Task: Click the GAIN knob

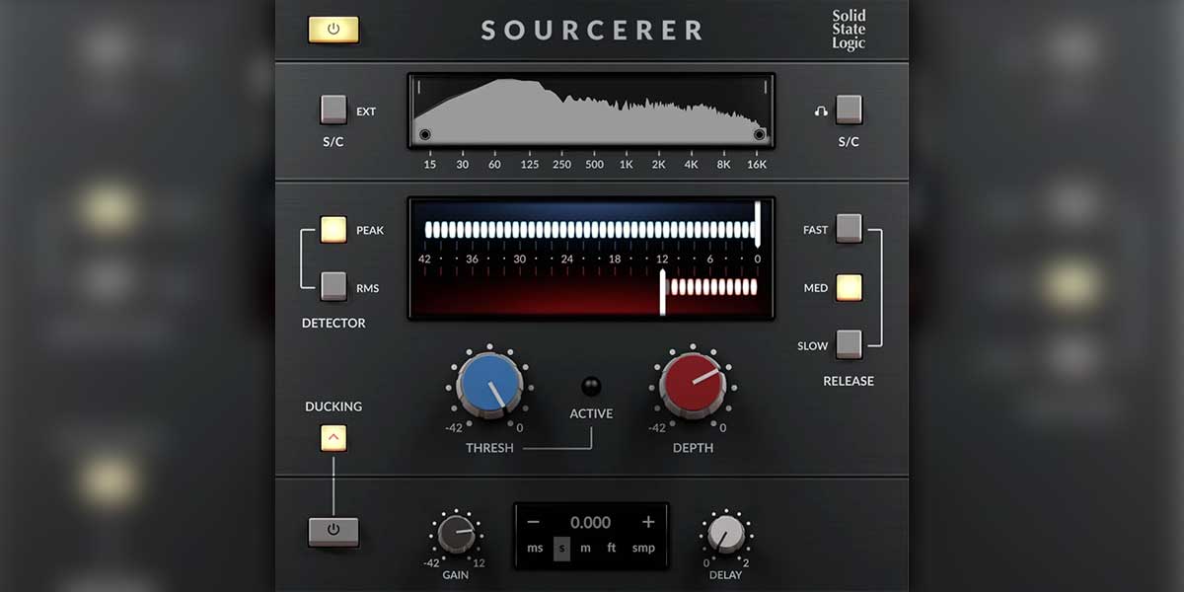Action: [x=456, y=534]
